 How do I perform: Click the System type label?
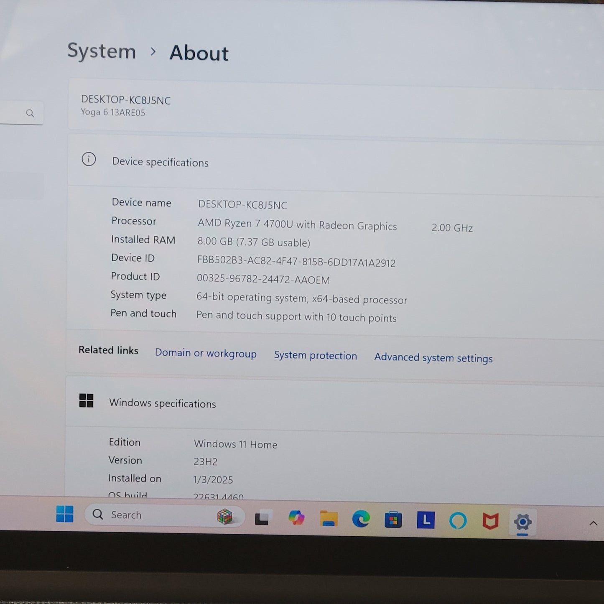(138, 295)
